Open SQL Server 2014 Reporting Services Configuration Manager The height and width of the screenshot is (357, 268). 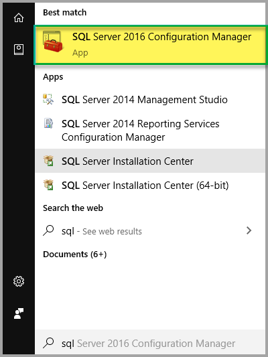tap(150, 130)
